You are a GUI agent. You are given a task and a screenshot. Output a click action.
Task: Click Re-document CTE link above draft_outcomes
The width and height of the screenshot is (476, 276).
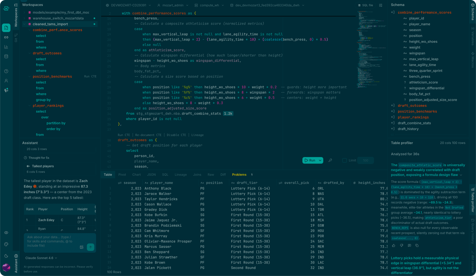(148, 135)
